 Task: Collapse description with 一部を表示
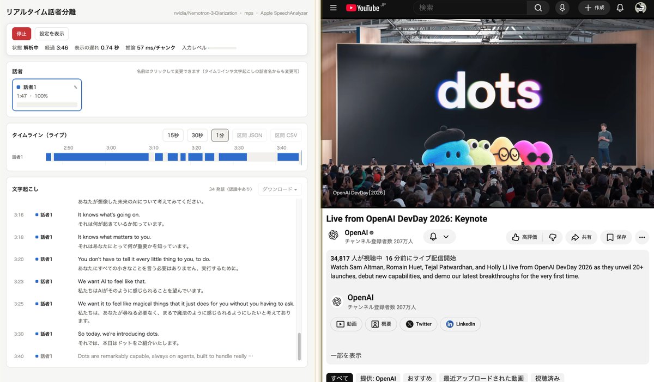pyautogui.click(x=346, y=355)
